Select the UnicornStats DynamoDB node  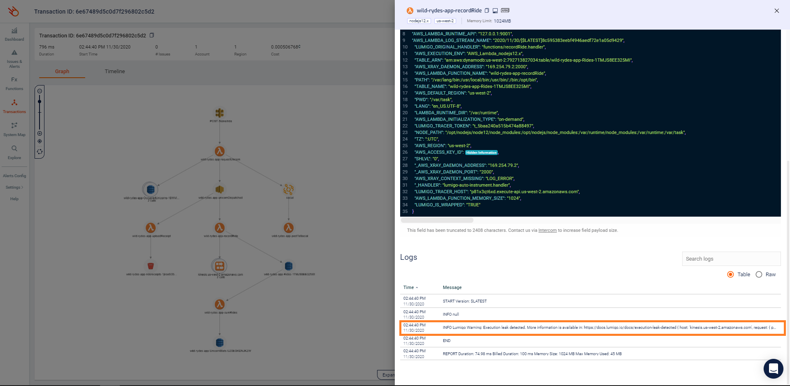[220, 342]
